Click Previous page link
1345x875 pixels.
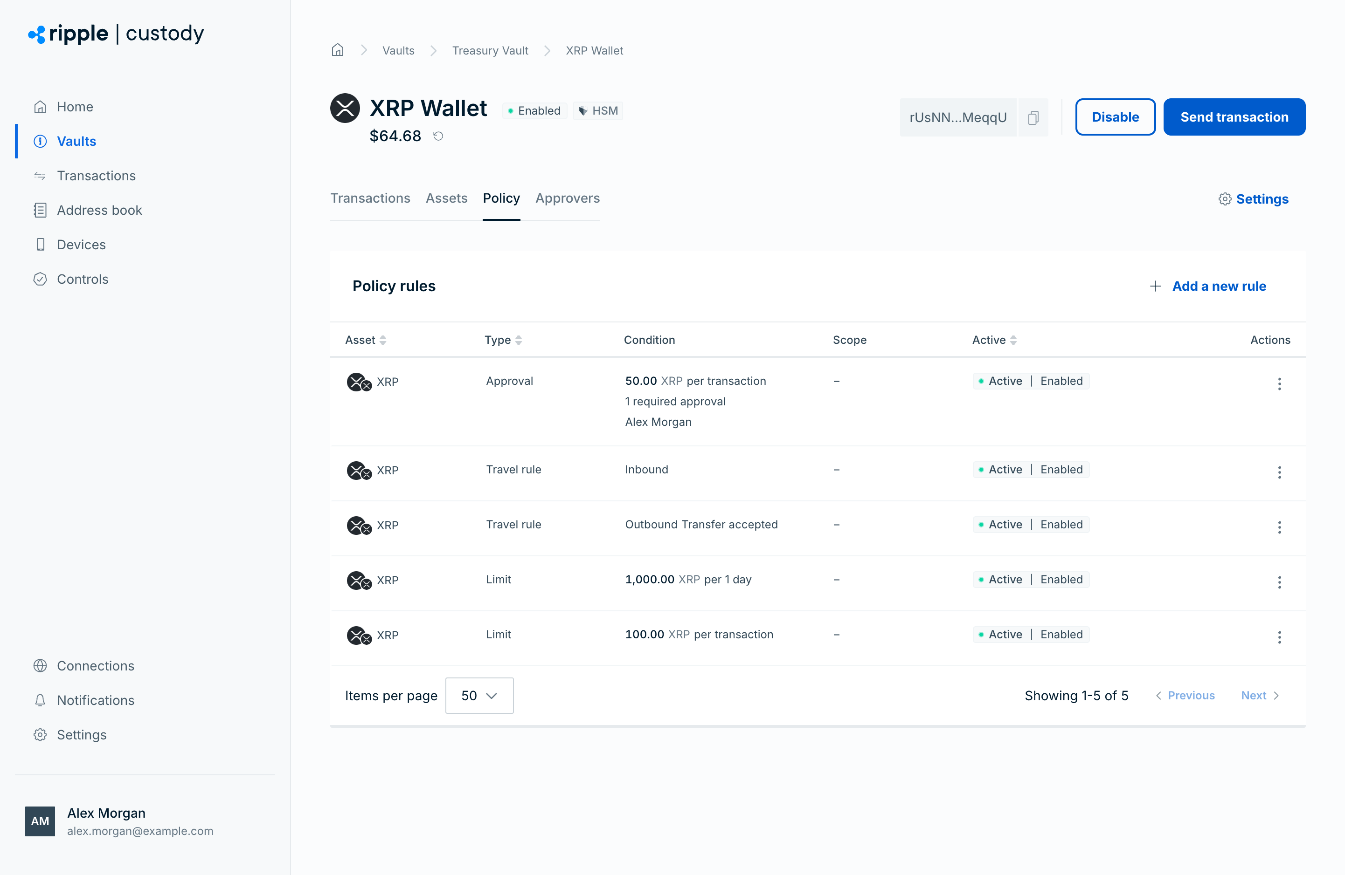click(1185, 696)
